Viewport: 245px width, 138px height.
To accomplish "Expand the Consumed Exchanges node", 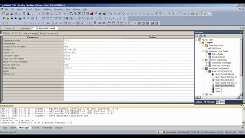I will [x=207, y=63].
